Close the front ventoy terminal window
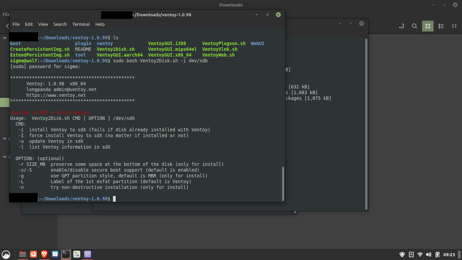 click(x=278, y=15)
